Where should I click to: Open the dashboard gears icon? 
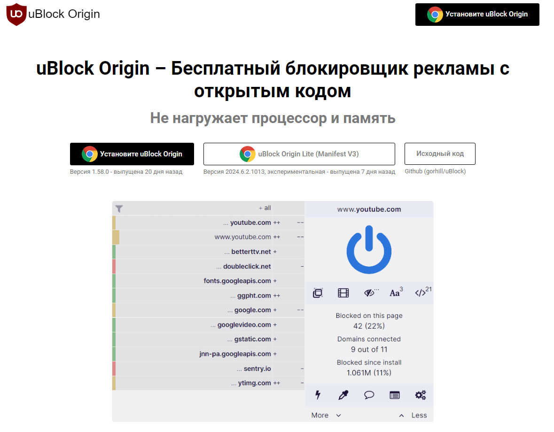[x=421, y=394]
